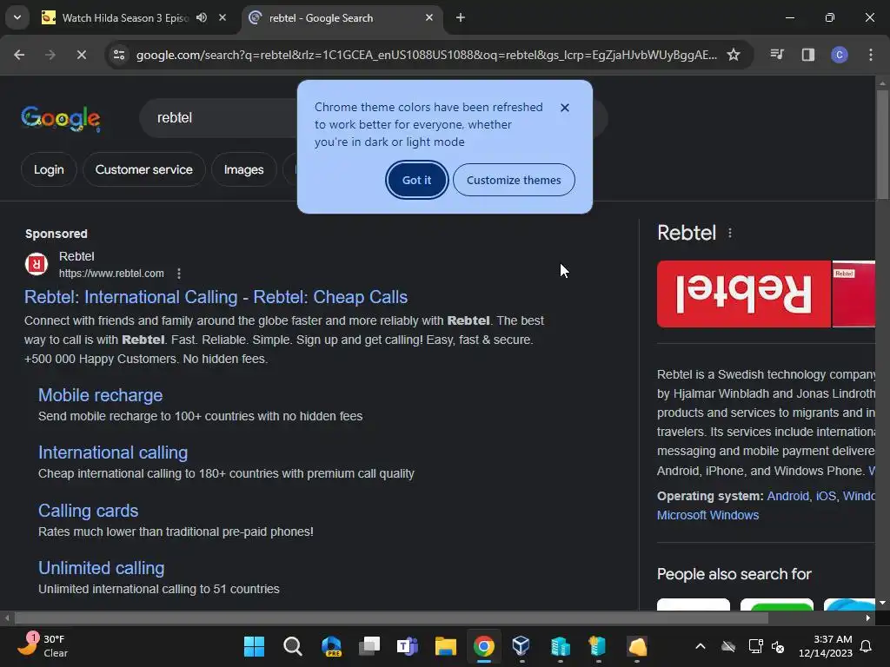Launch Microsoft Edge PRE from taskbar
This screenshot has width=890, height=667.
331,646
